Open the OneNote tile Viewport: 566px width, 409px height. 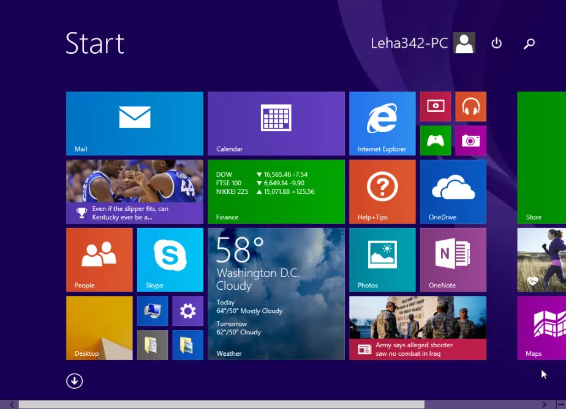[453, 260]
